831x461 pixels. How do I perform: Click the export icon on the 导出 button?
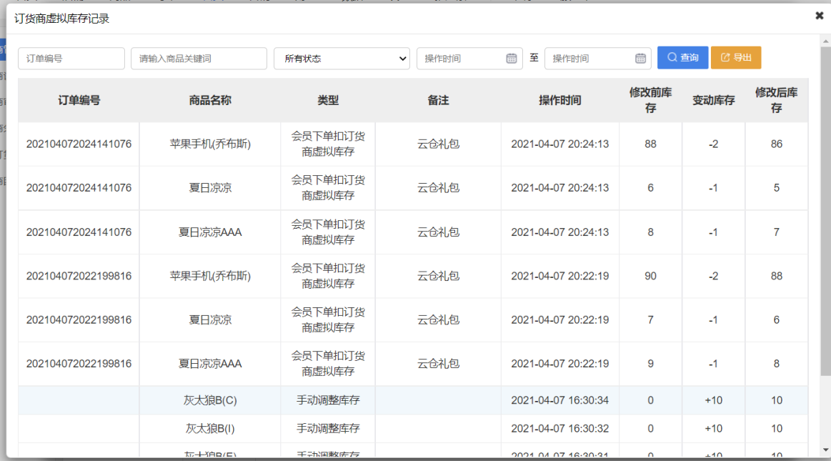(726, 57)
